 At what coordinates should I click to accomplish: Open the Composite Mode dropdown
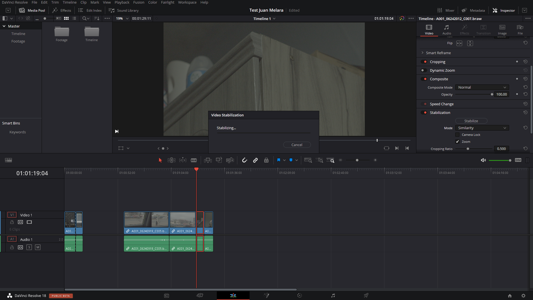coord(482,87)
